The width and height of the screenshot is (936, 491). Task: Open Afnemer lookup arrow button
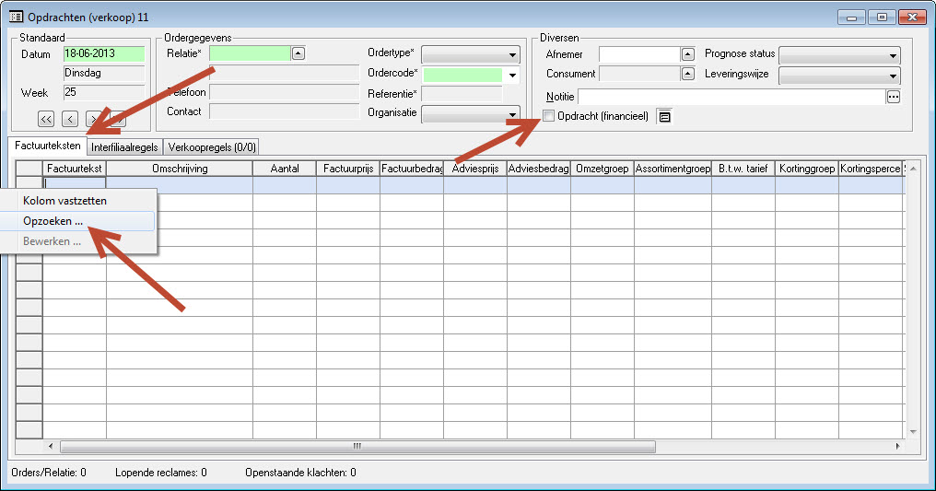[687, 54]
